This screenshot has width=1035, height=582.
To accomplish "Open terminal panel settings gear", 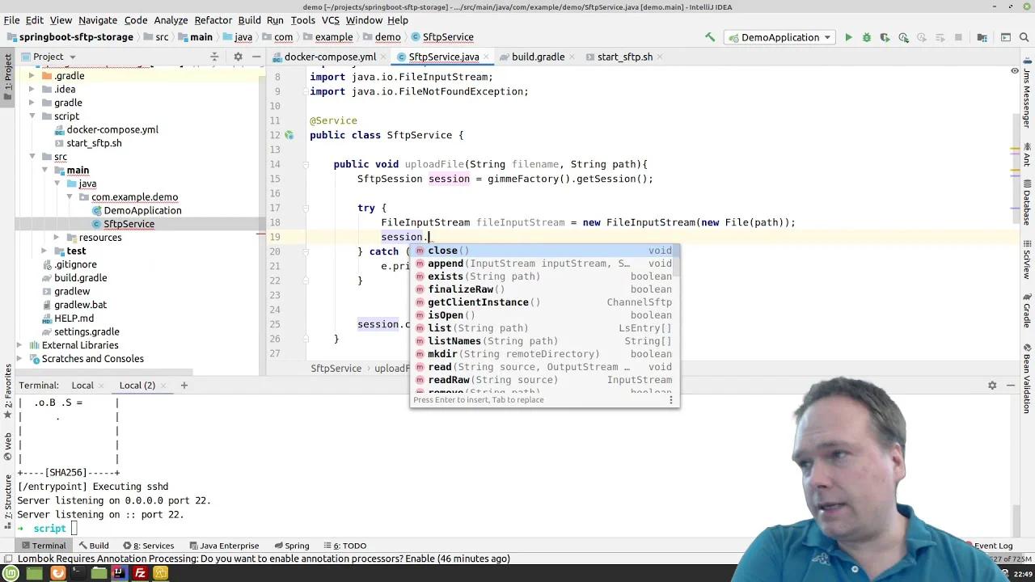I will click(992, 386).
